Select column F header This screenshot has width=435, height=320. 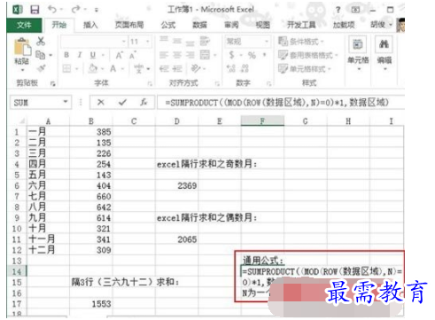[x=262, y=121]
